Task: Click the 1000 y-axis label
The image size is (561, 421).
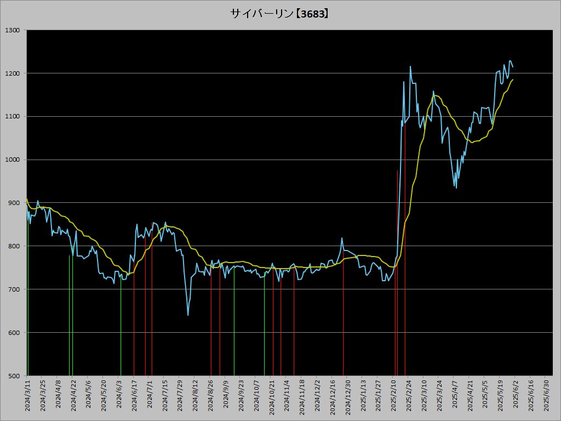Action: (x=12, y=160)
